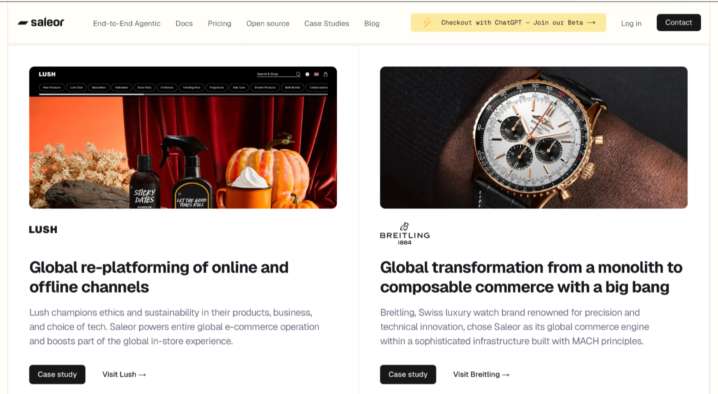Image resolution: width=718 pixels, height=394 pixels.
Task: Click the lightning bolt icon in banner
Action: click(427, 22)
